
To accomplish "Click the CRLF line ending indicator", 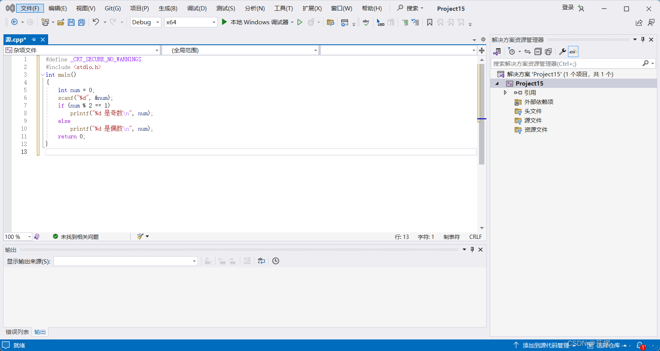I will tap(476, 237).
